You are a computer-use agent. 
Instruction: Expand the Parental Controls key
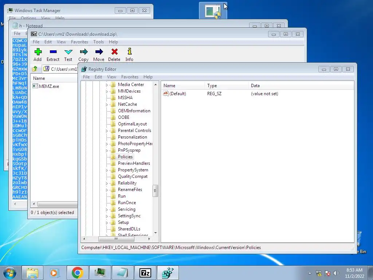click(107, 131)
